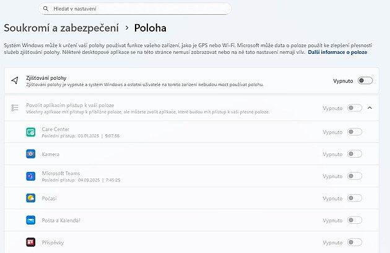
Task: Enable the Zjišťování polohy toggle
Action: (365, 81)
